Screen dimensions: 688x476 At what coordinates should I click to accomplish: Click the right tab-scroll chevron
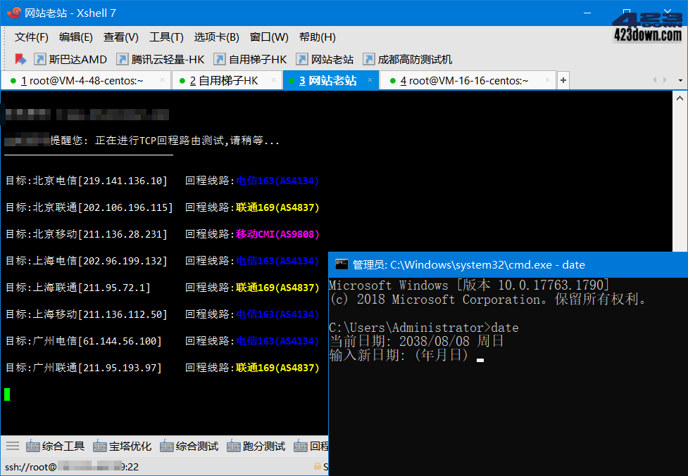[x=665, y=80]
